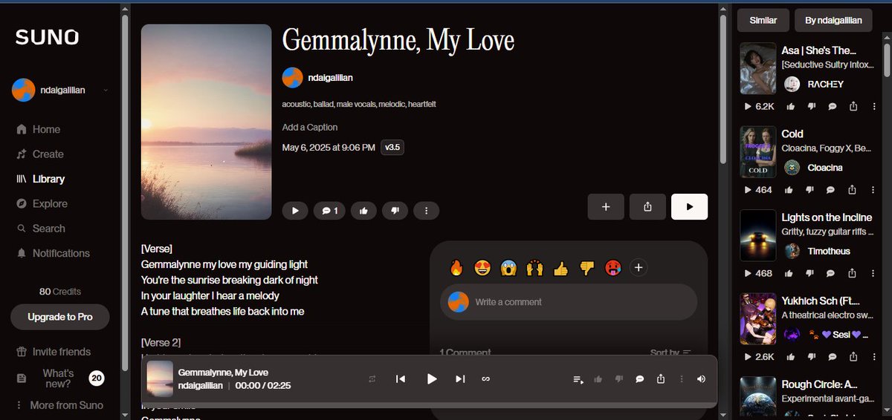Open Notifications in sidebar

pyautogui.click(x=53, y=253)
